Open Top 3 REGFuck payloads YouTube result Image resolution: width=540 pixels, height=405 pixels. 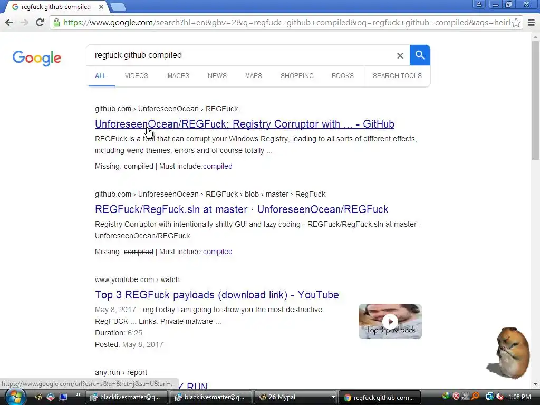(x=217, y=295)
